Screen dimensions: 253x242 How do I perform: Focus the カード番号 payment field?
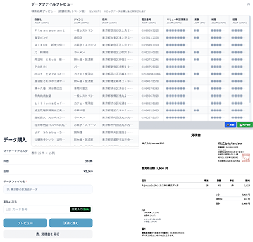[x=48, y=209]
